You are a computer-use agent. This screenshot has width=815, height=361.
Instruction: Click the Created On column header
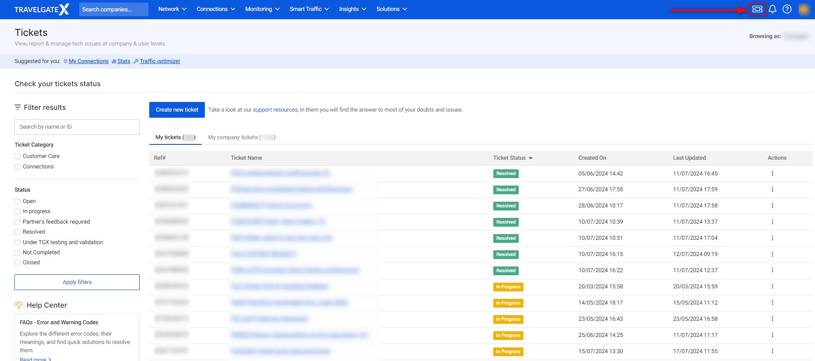pyautogui.click(x=592, y=158)
